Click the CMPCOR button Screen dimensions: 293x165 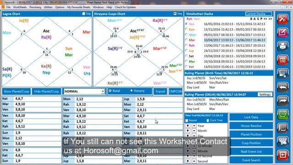175,92
